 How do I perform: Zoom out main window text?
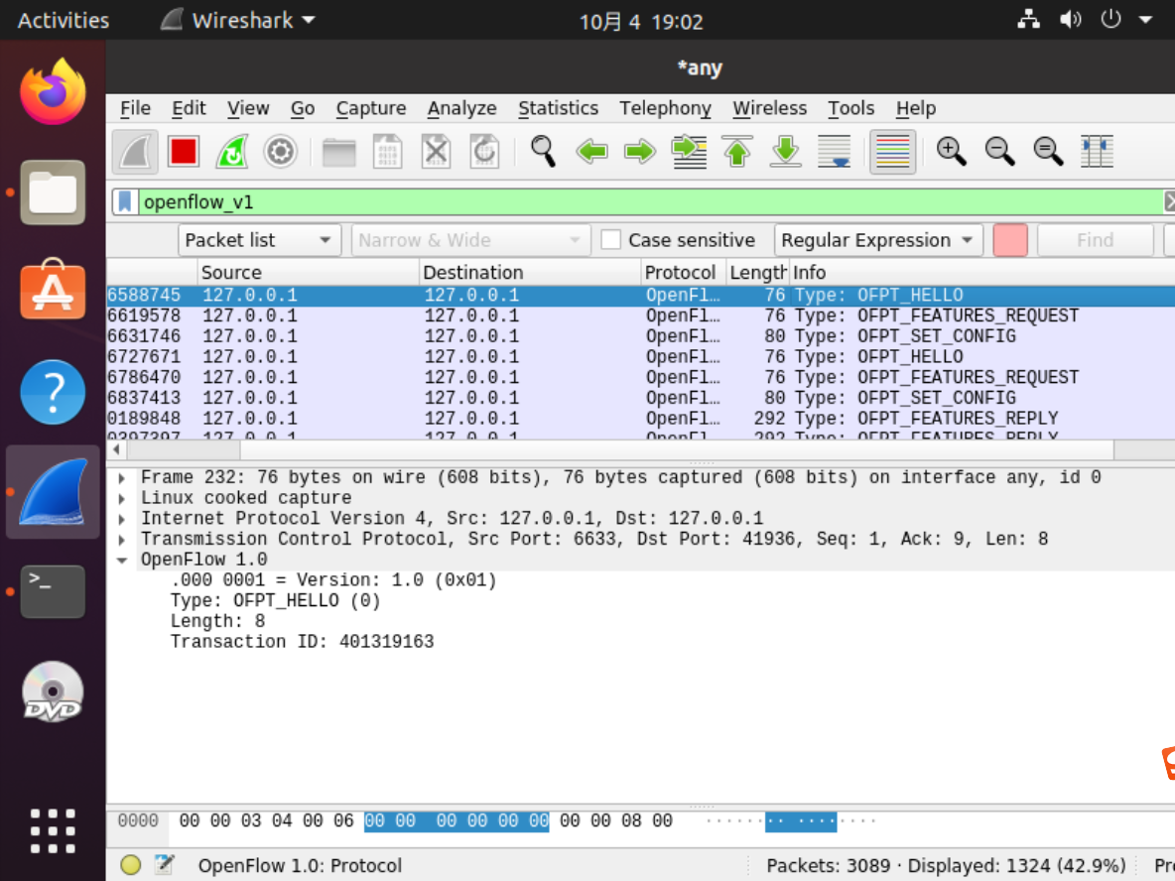click(999, 152)
